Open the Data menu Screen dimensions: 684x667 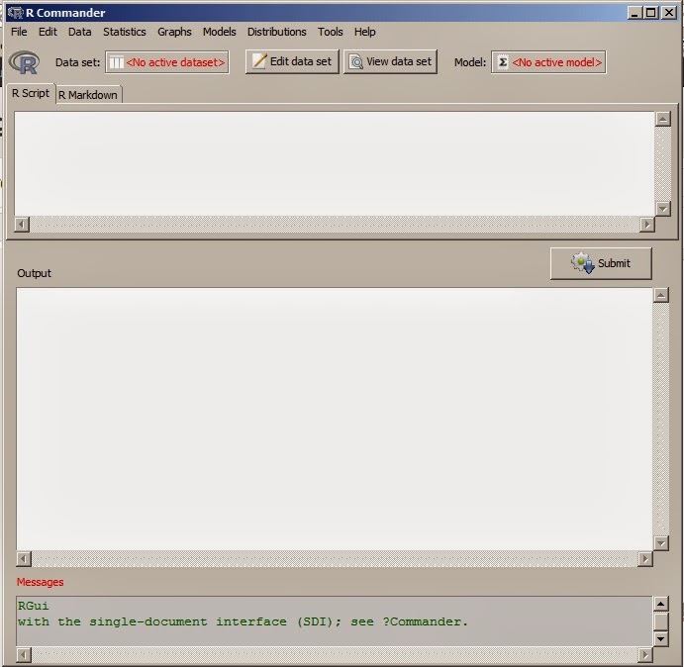point(80,32)
